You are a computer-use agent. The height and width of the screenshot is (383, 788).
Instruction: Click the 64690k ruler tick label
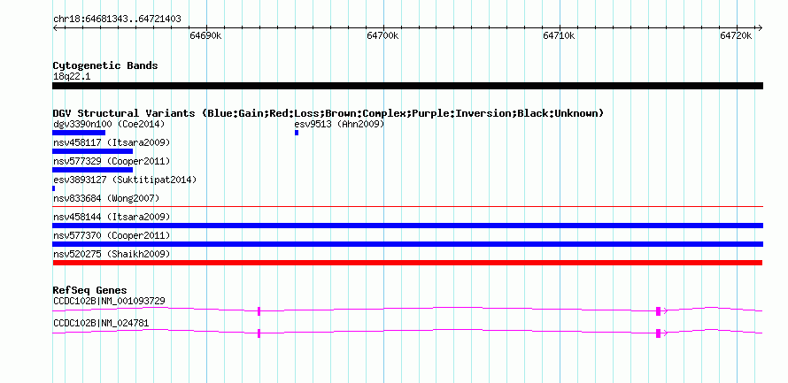(x=206, y=35)
